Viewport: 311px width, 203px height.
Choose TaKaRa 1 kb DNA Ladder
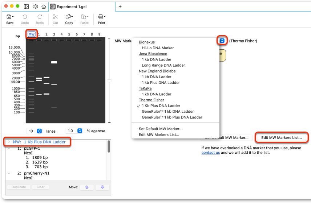[157, 94]
